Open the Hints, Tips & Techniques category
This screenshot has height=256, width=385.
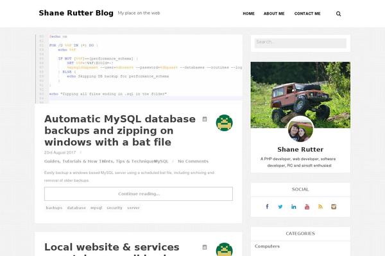pyautogui.click(x=128, y=161)
